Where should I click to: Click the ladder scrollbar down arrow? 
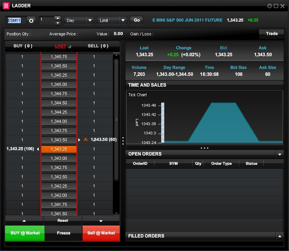116,213
